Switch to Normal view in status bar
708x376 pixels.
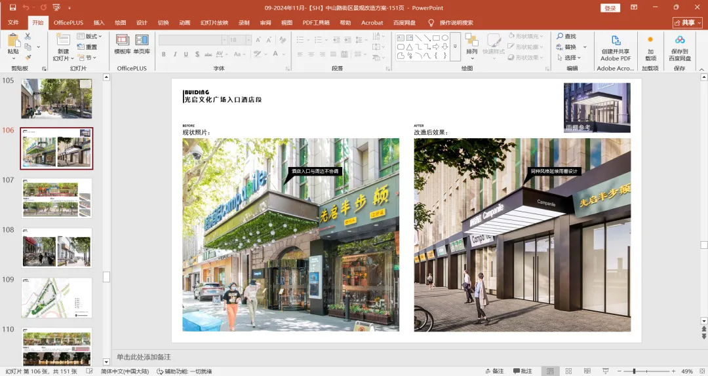(x=550, y=371)
